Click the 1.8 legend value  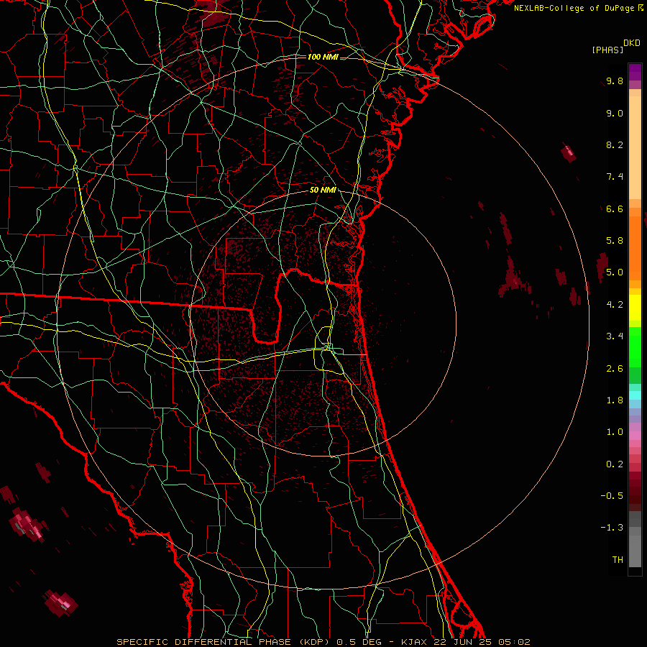(615, 400)
